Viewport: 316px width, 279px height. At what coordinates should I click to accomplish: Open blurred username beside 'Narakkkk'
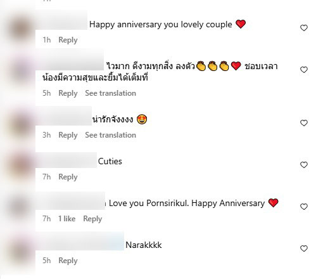(x=80, y=241)
